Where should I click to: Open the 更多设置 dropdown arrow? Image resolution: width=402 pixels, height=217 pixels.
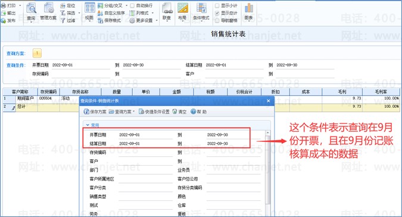[x=157, y=20]
